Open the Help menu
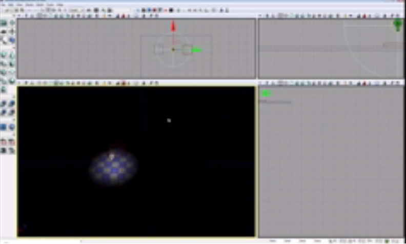The height and width of the screenshot is (244, 406). 60,5
